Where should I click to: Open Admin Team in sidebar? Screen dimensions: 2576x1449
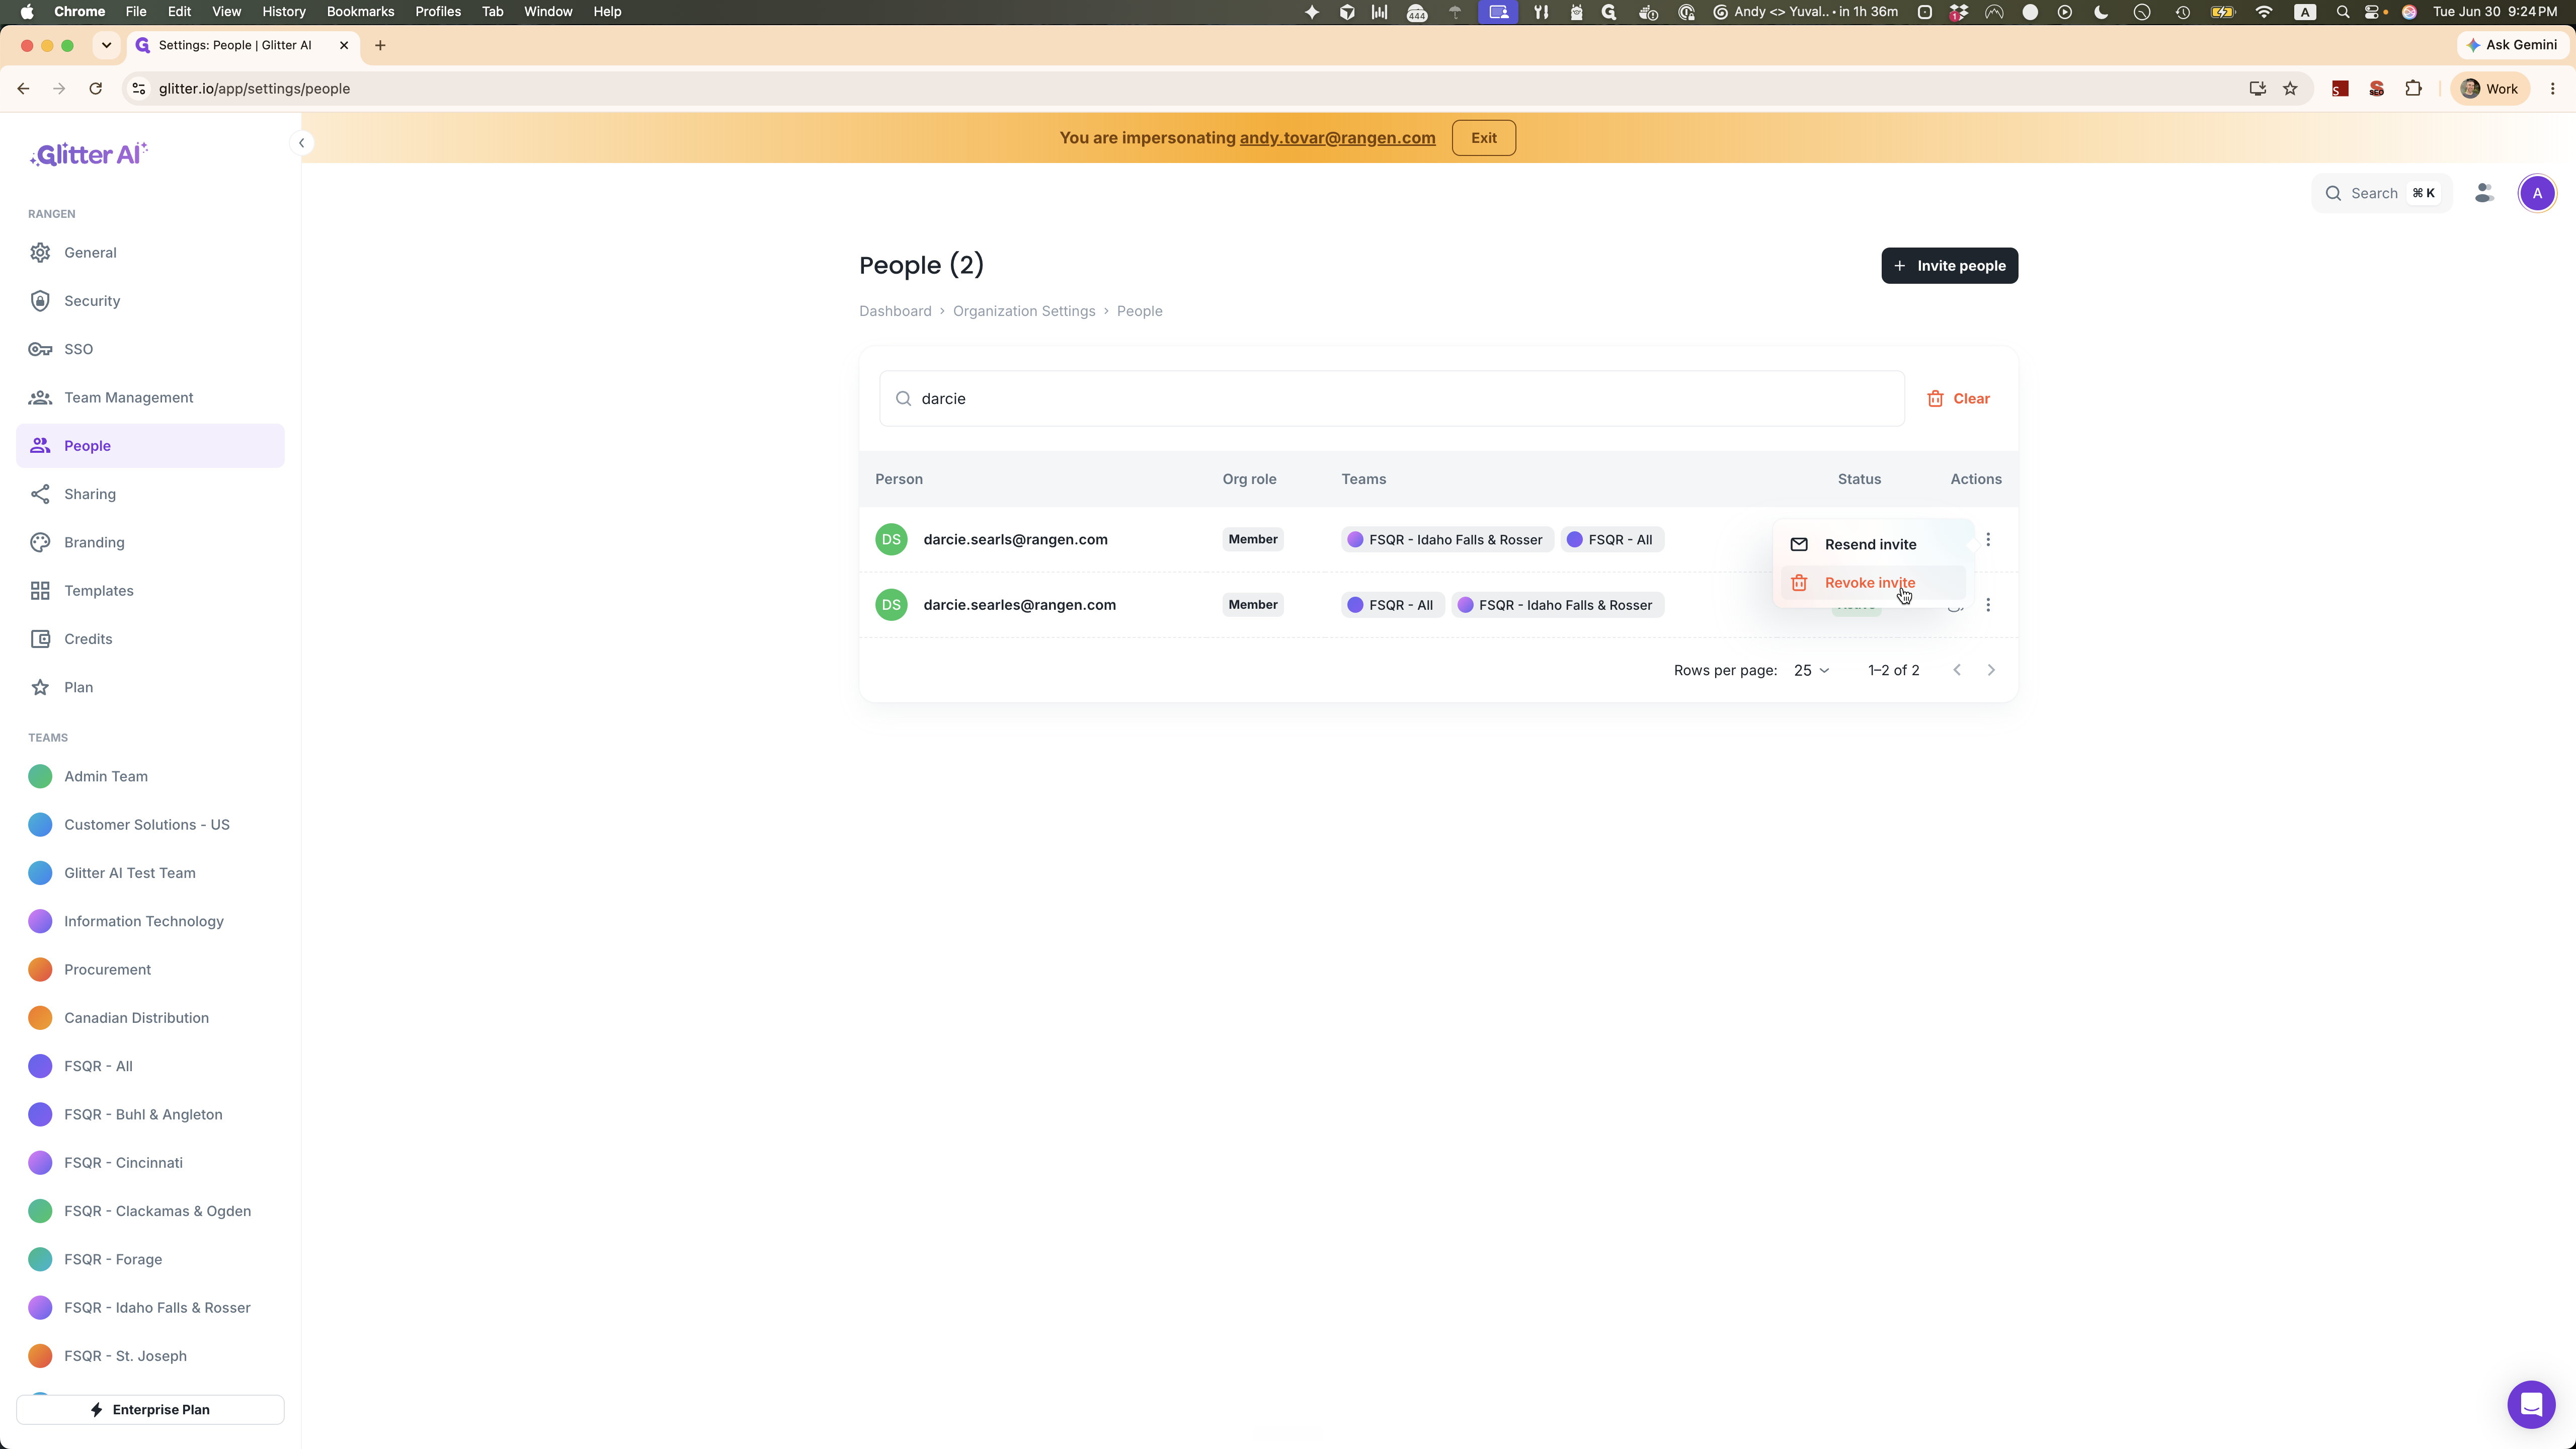click(150, 777)
